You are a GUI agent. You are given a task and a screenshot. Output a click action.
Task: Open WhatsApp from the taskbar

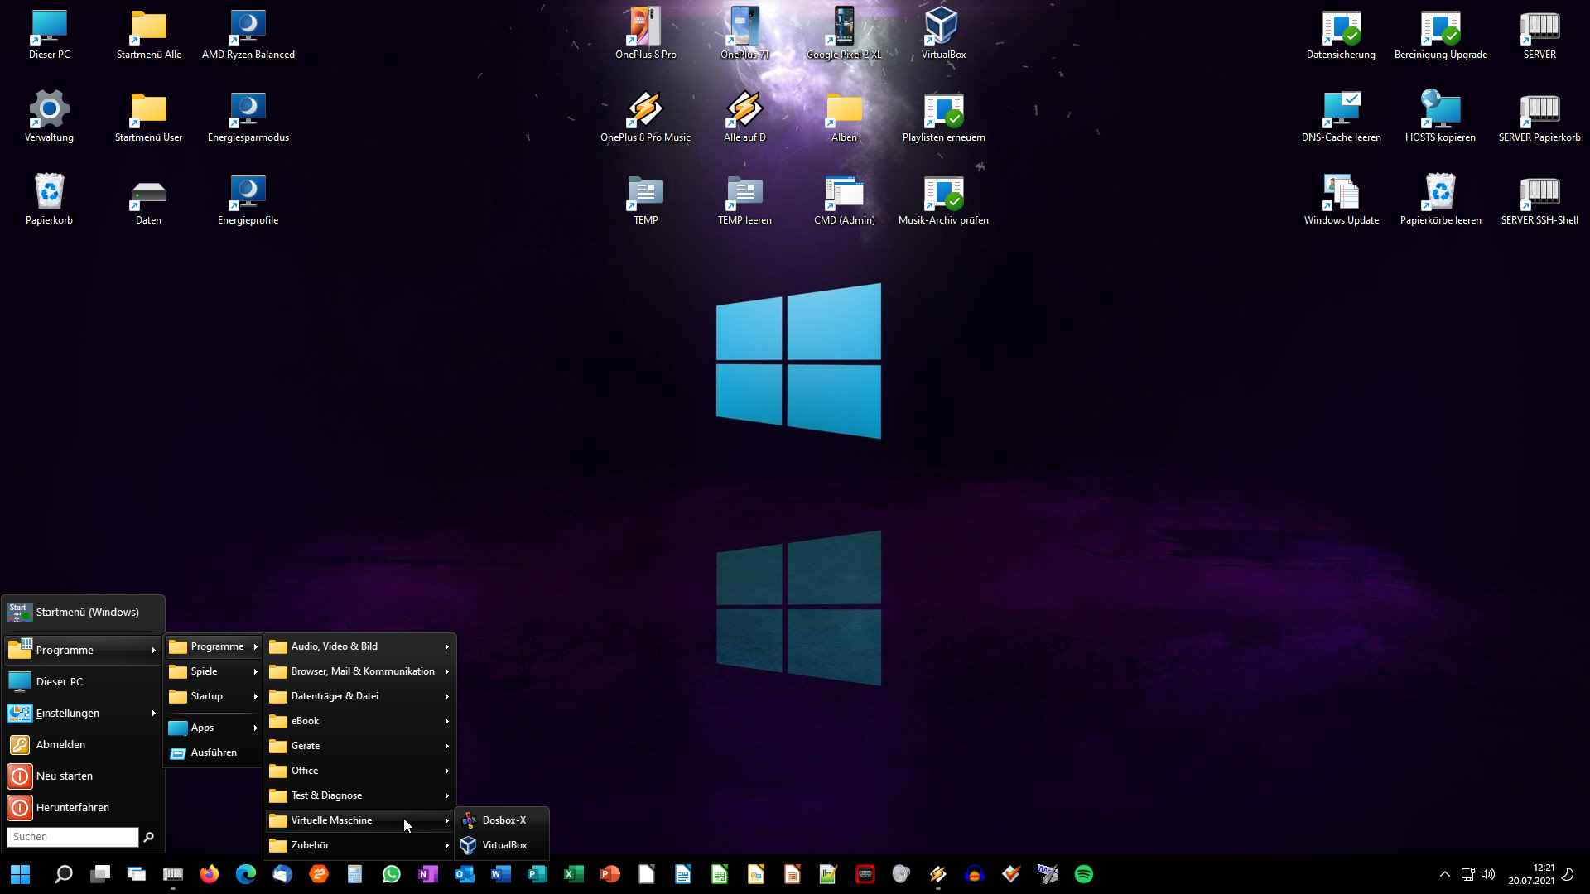(392, 874)
